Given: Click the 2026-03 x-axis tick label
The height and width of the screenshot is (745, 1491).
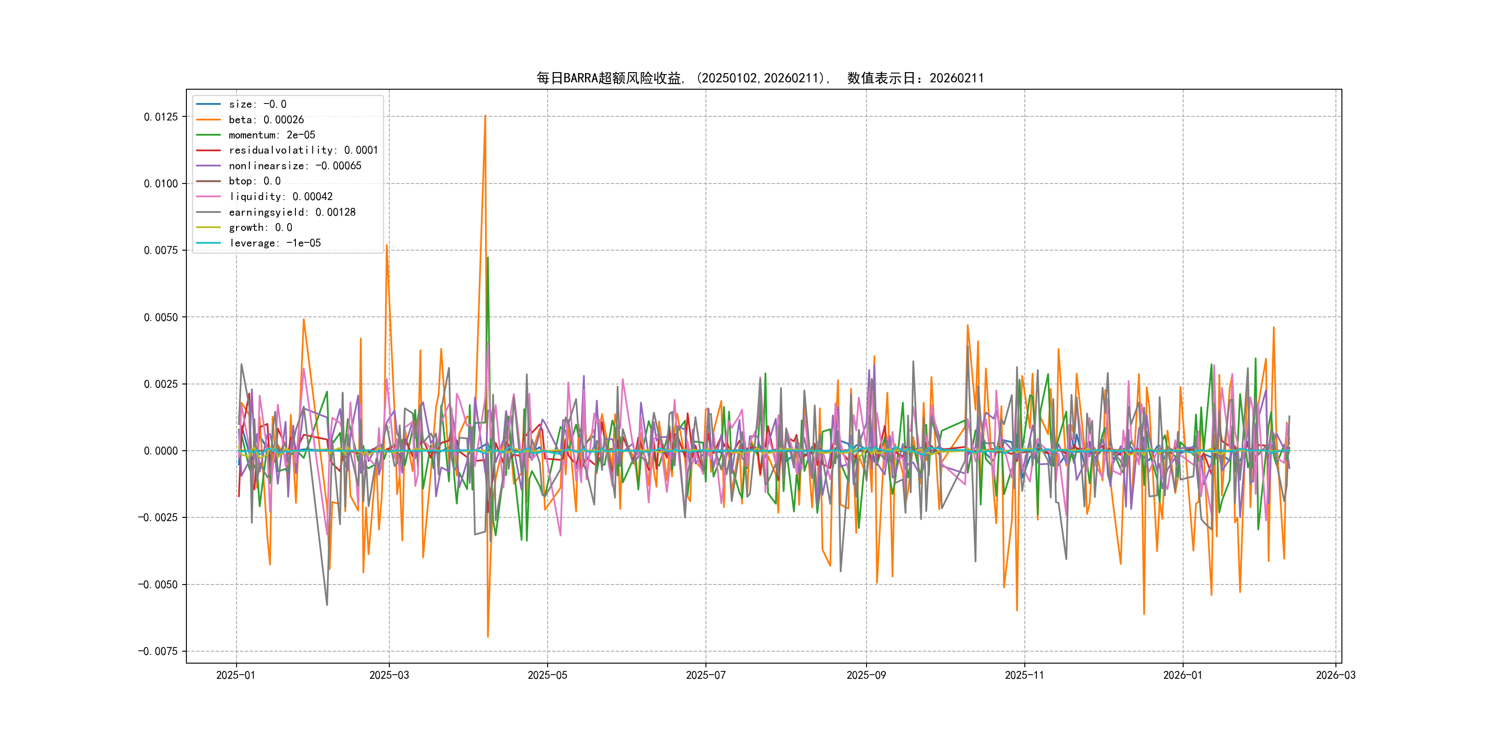Looking at the screenshot, I should tap(1335, 675).
